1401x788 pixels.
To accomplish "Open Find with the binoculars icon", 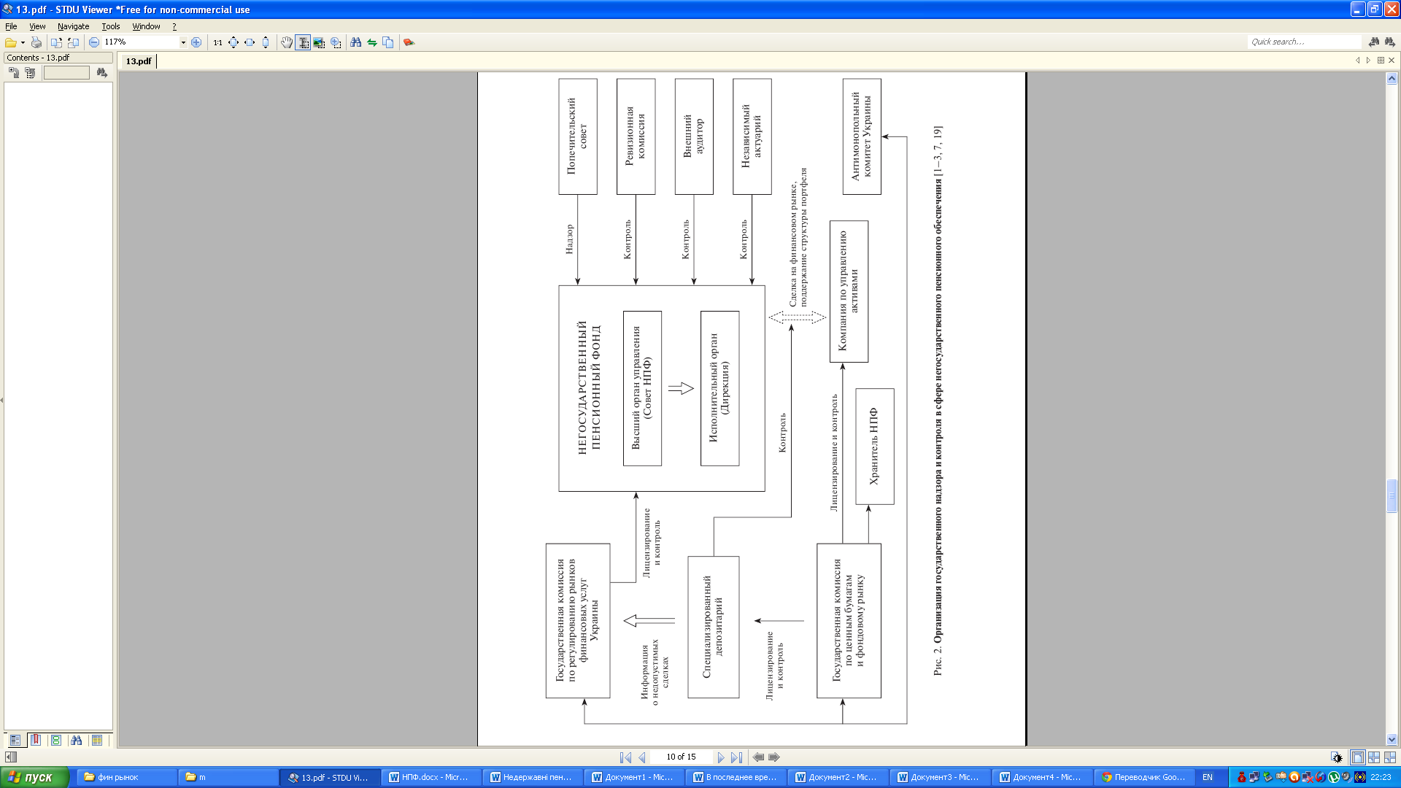I will pos(356,42).
